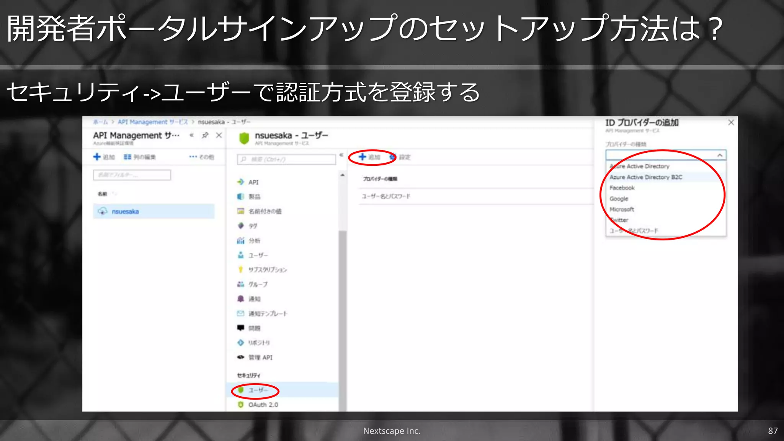This screenshot has width=784, height=441.
Task: Click the resource menu scrollbar thumb
Action: point(342,321)
